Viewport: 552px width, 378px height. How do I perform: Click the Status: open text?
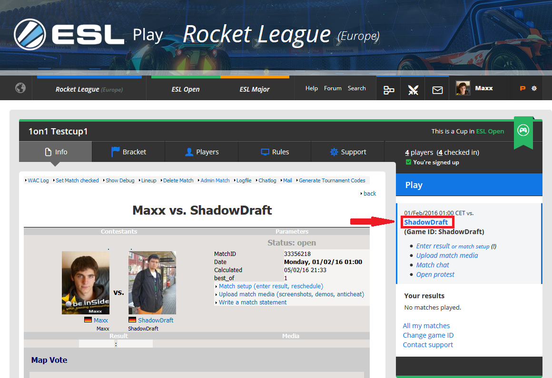(292, 243)
